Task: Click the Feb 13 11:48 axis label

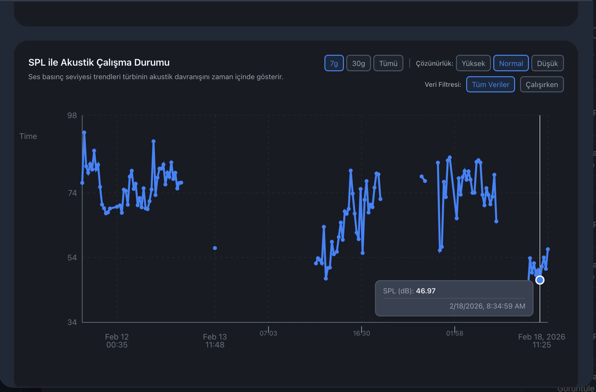Action: click(x=215, y=341)
